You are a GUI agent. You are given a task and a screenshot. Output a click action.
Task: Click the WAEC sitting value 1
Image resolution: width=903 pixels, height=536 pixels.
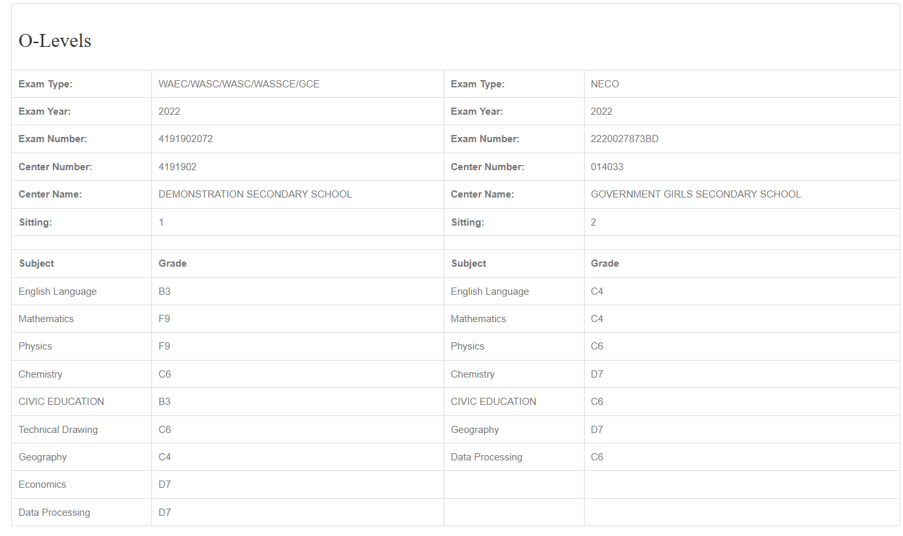click(161, 222)
